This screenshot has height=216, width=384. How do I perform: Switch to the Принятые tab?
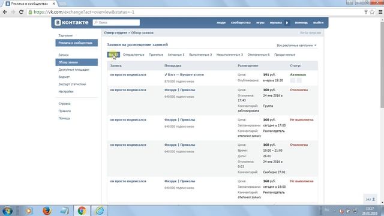point(156,55)
